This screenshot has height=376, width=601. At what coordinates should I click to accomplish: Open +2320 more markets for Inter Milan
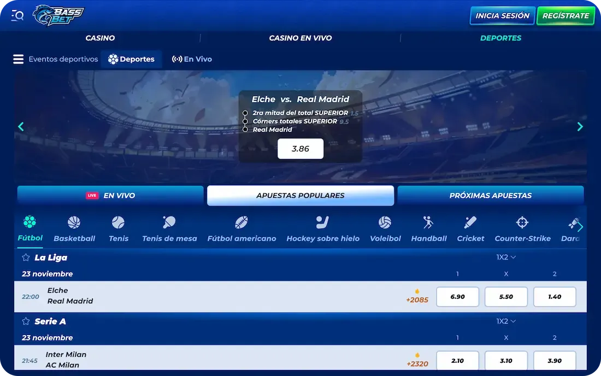tap(417, 364)
